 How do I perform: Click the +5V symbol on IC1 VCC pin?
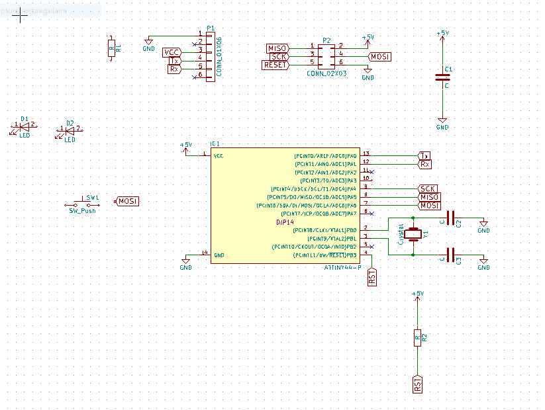pyautogui.click(x=186, y=148)
